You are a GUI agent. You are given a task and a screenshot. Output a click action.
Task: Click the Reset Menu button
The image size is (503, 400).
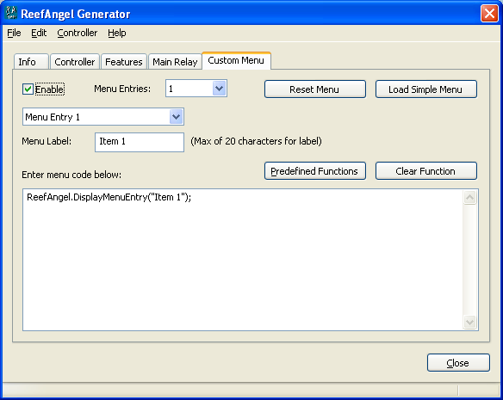314,89
